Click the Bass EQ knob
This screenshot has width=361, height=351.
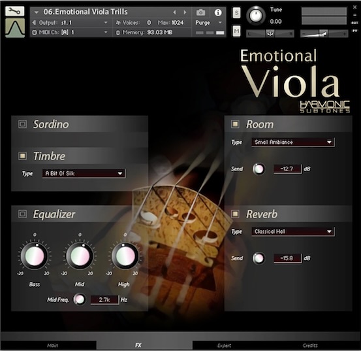click(35, 256)
